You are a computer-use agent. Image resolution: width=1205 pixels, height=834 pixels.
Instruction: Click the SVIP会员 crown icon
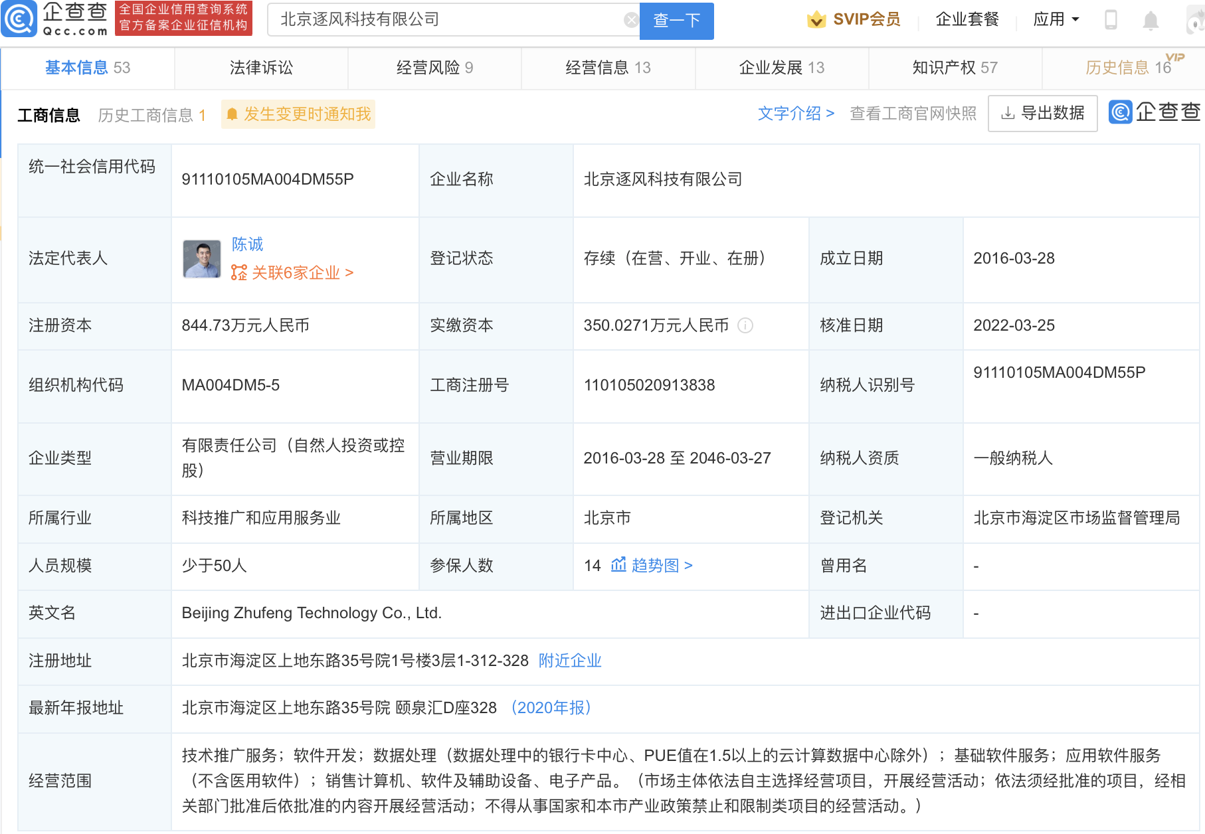tap(816, 20)
